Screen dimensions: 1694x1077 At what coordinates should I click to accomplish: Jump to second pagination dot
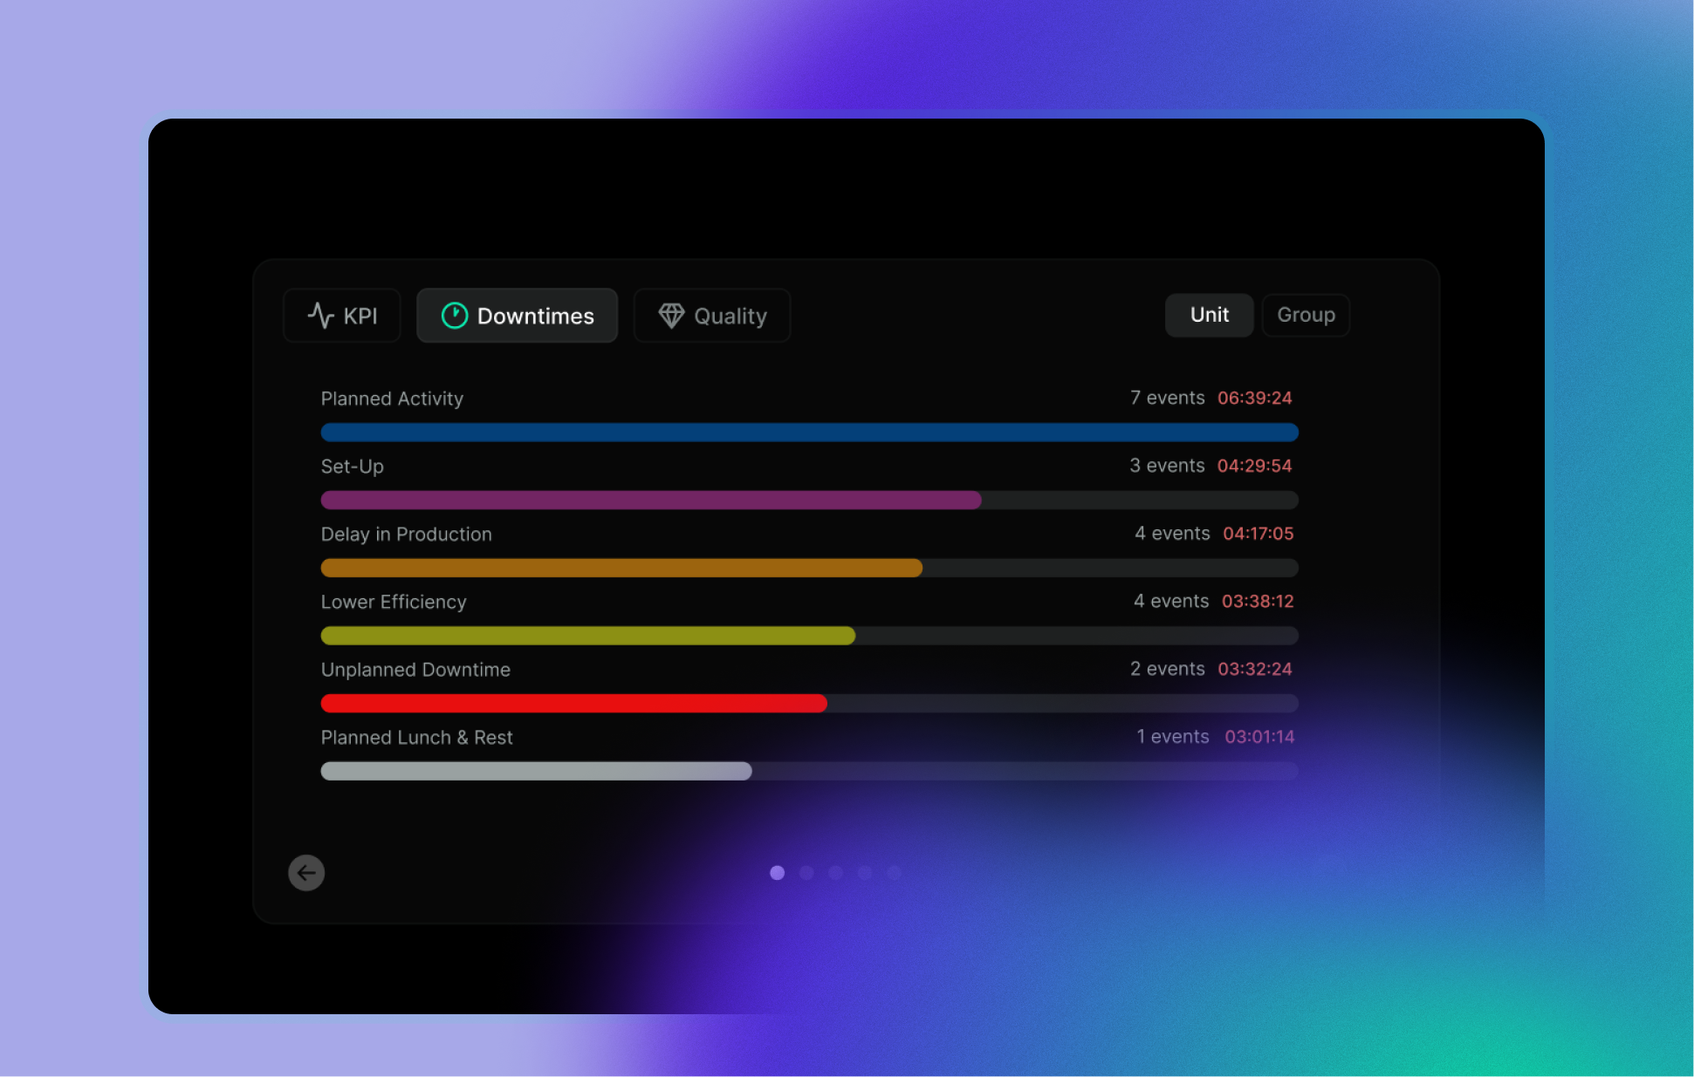[806, 873]
